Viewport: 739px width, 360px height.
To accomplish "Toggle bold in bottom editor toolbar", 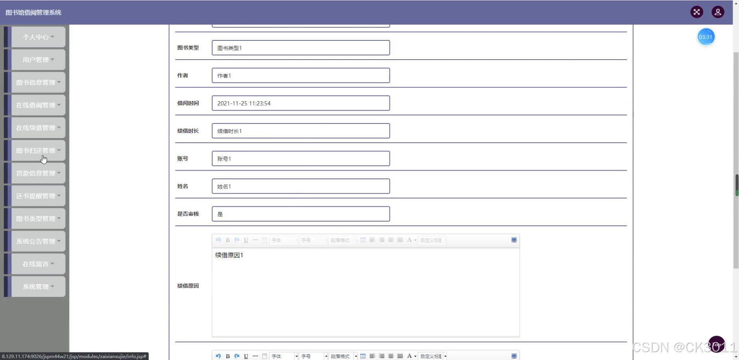I will (x=228, y=356).
